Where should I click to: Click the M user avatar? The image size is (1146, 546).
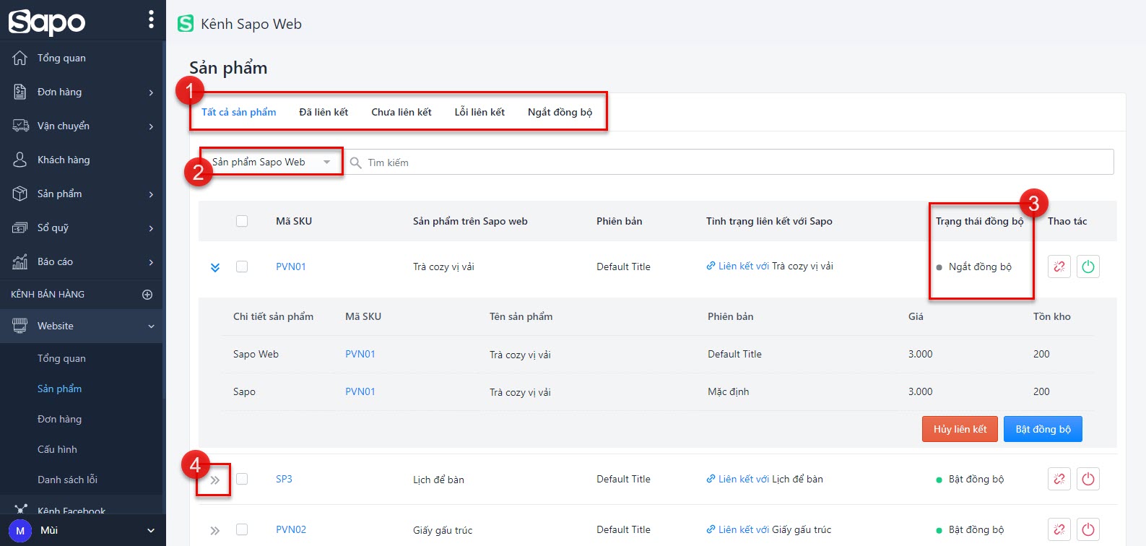pyautogui.click(x=20, y=530)
